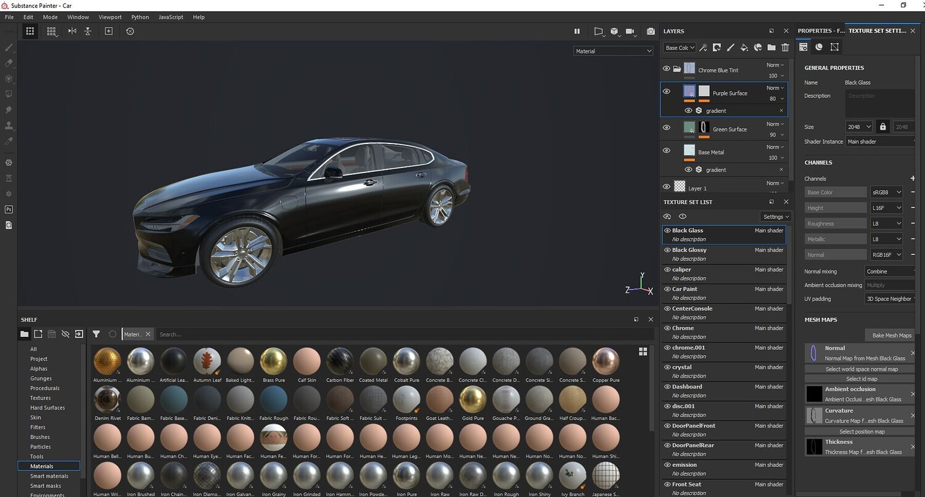This screenshot has width=925, height=497.
Task: Toggle visibility of Layer 1
Action: point(666,187)
